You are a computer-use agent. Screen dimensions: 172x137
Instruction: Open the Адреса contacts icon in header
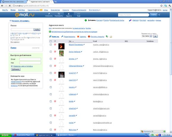[69, 15]
